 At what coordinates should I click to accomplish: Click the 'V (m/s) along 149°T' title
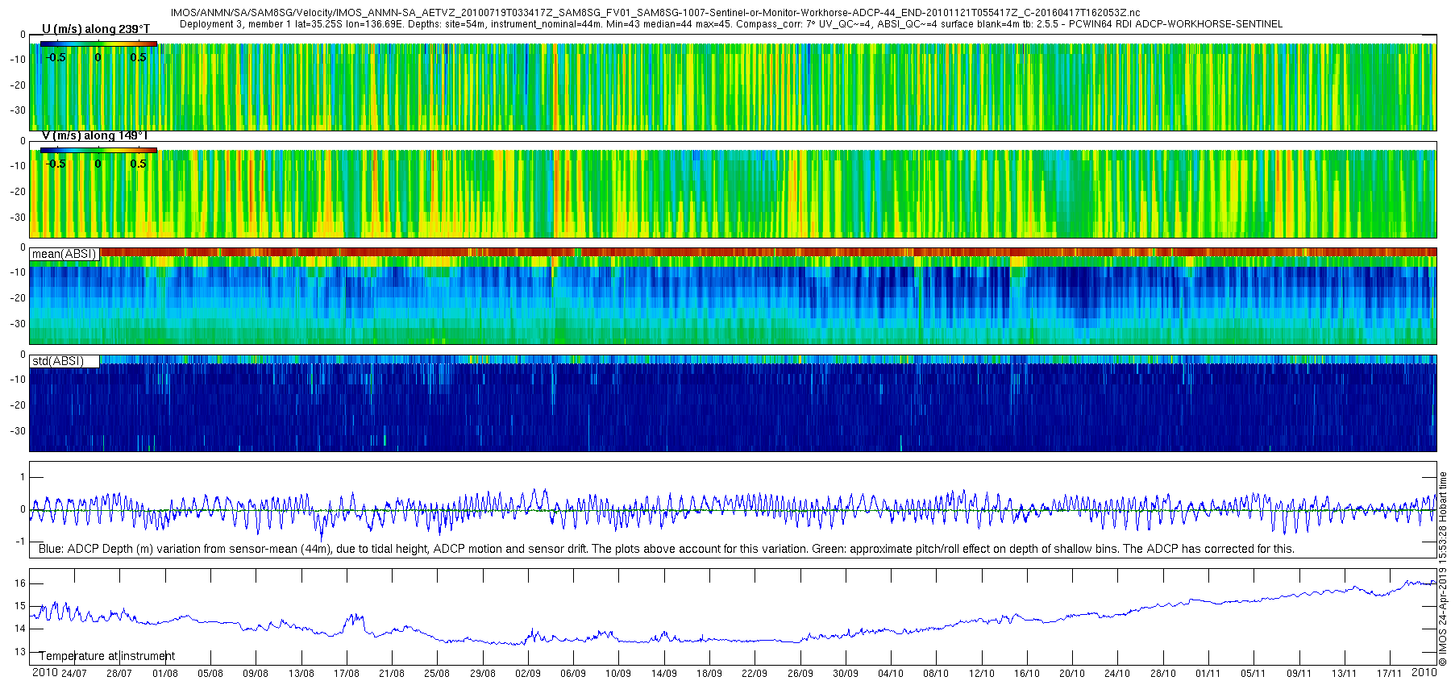(95, 135)
